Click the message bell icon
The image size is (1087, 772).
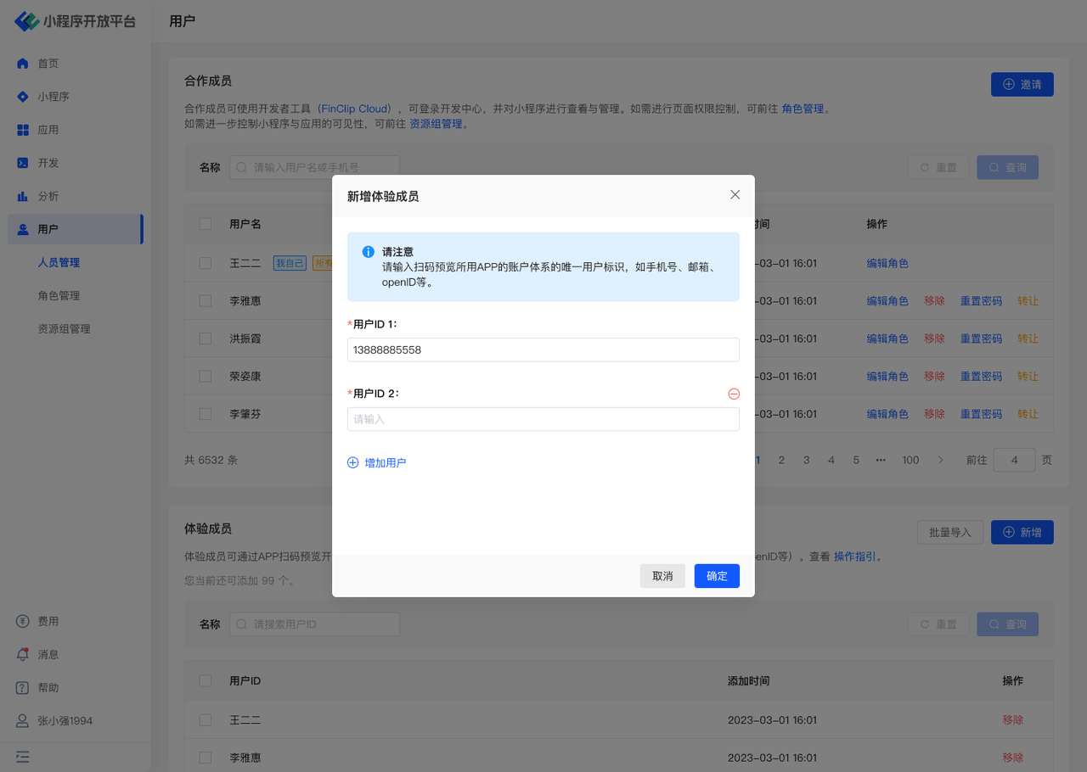(23, 654)
